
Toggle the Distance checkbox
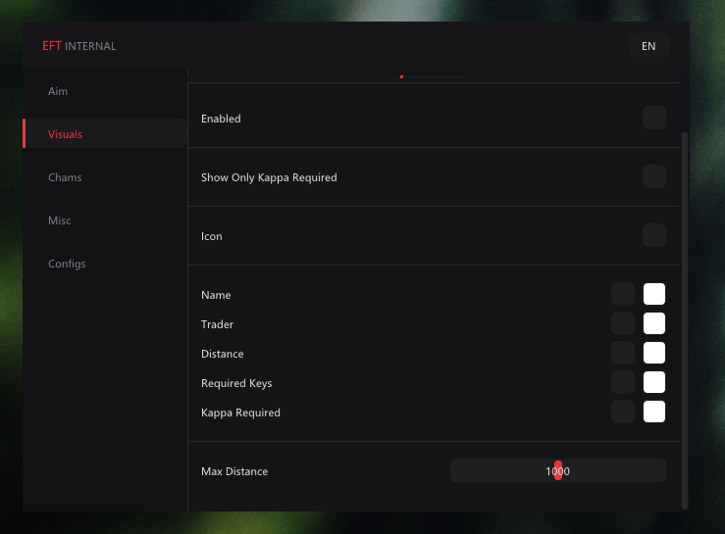623,353
